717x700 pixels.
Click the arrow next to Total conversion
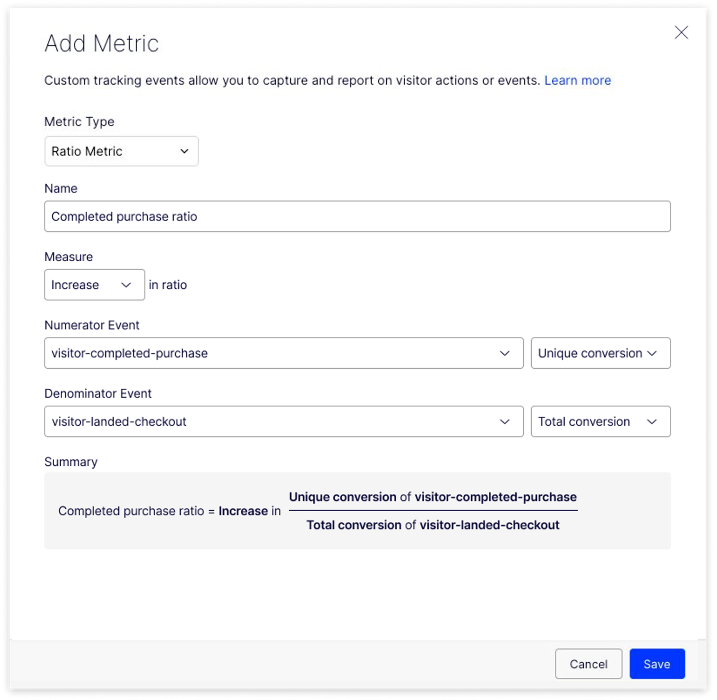coord(652,422)
